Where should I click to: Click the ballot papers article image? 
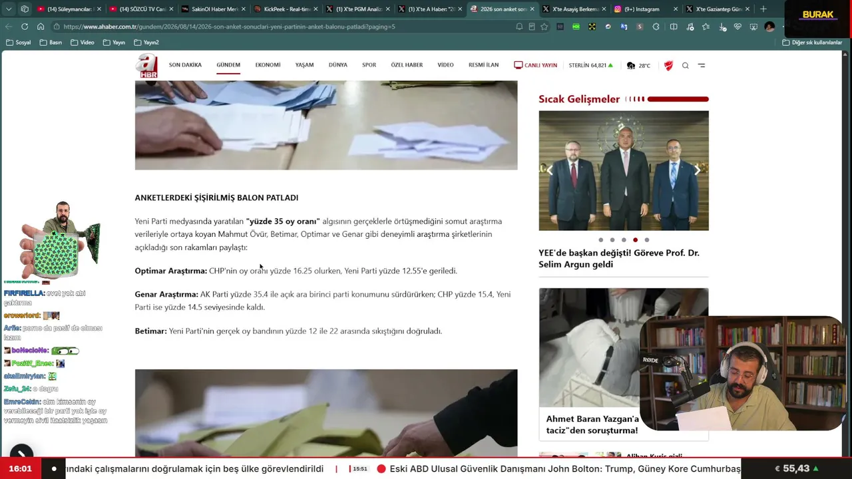coord(326,125)
